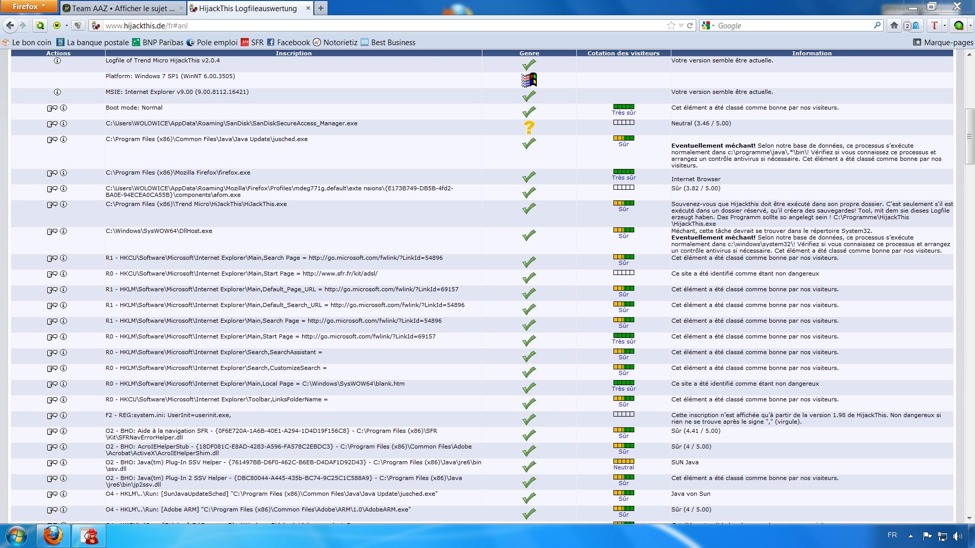Go to the home page icon
The image size is (975, 548).
tap(894, 25)
